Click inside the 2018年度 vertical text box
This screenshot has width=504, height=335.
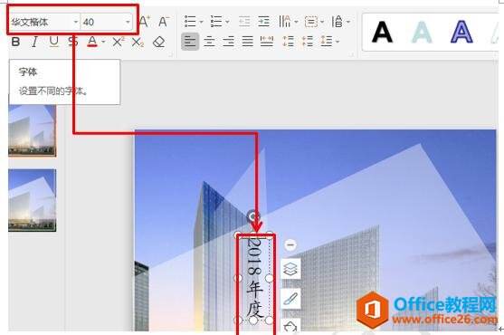click(255, 278)
